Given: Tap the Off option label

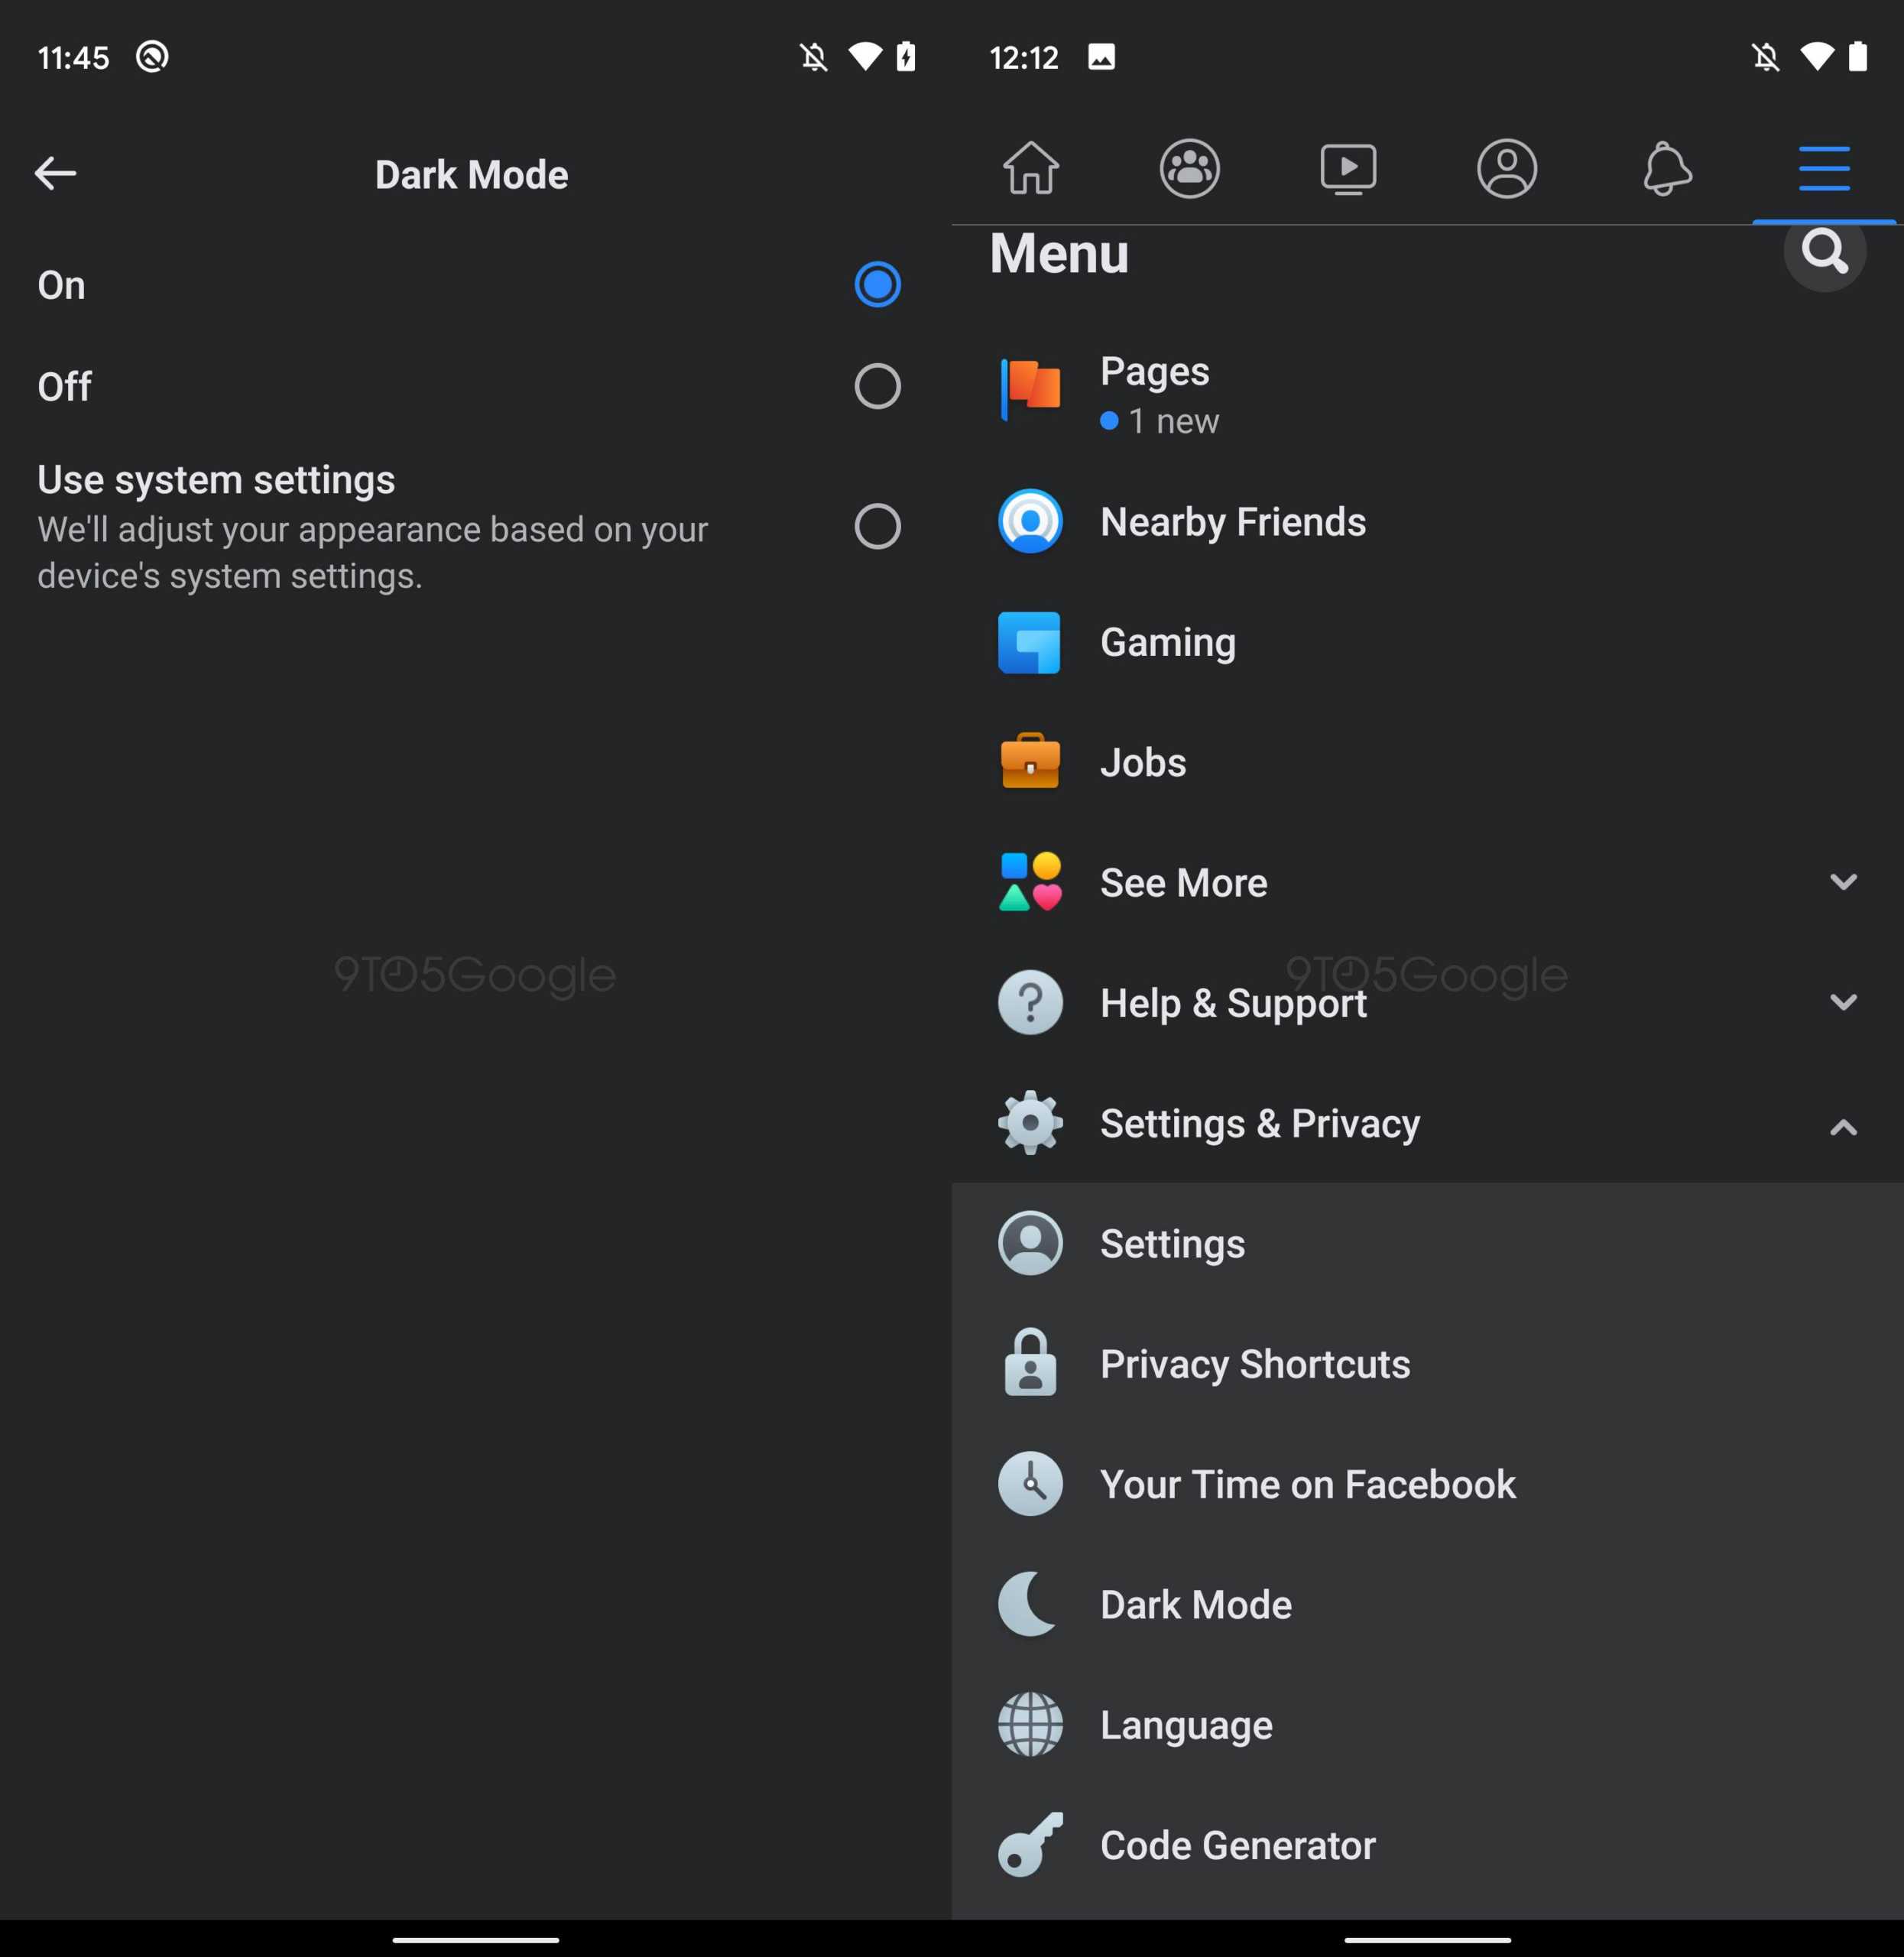Looking at the screenshot, I should (x=64, y=387).
